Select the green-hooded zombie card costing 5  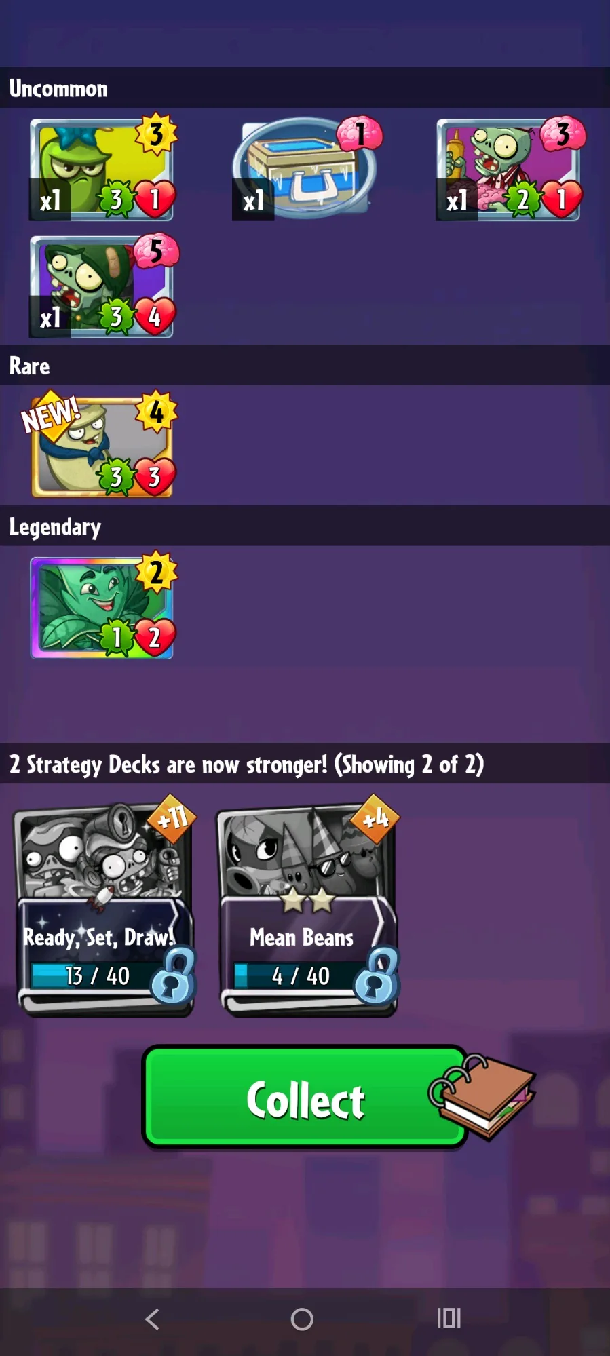[x=102, y=286]
